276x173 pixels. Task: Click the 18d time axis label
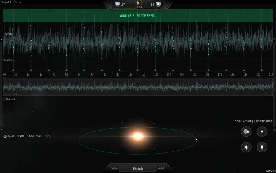click(233, 74)
